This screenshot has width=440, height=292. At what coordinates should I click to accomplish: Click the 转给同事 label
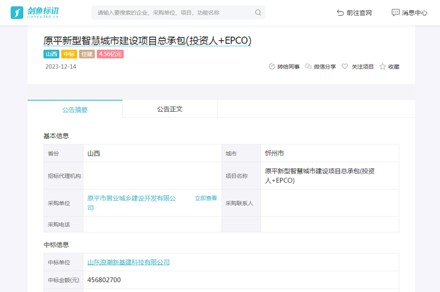pos(288,67)
